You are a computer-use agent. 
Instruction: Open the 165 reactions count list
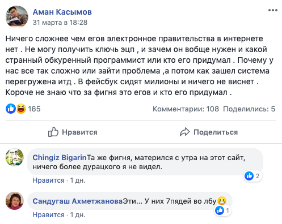[34, 109]
